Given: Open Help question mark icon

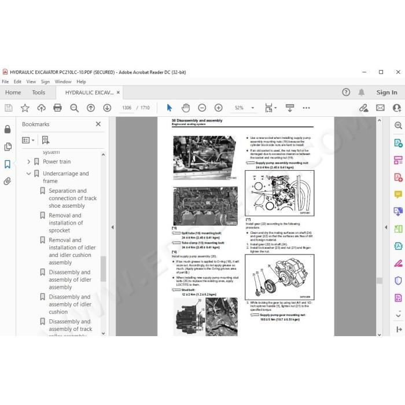Looking at the screenshot, I should coord(346,92).
